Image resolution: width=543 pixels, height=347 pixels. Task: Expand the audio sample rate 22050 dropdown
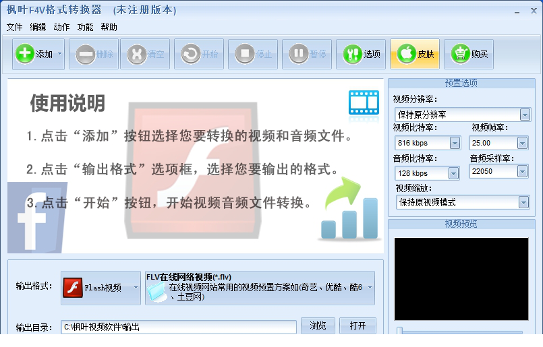tap(522, 171)
